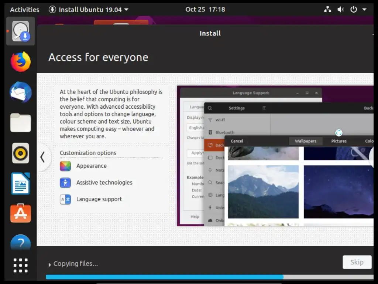378x284 pixels.
Task: Open the Install Ubuntu dock icon
Action: pyautogui.click(x=21, y=31)
